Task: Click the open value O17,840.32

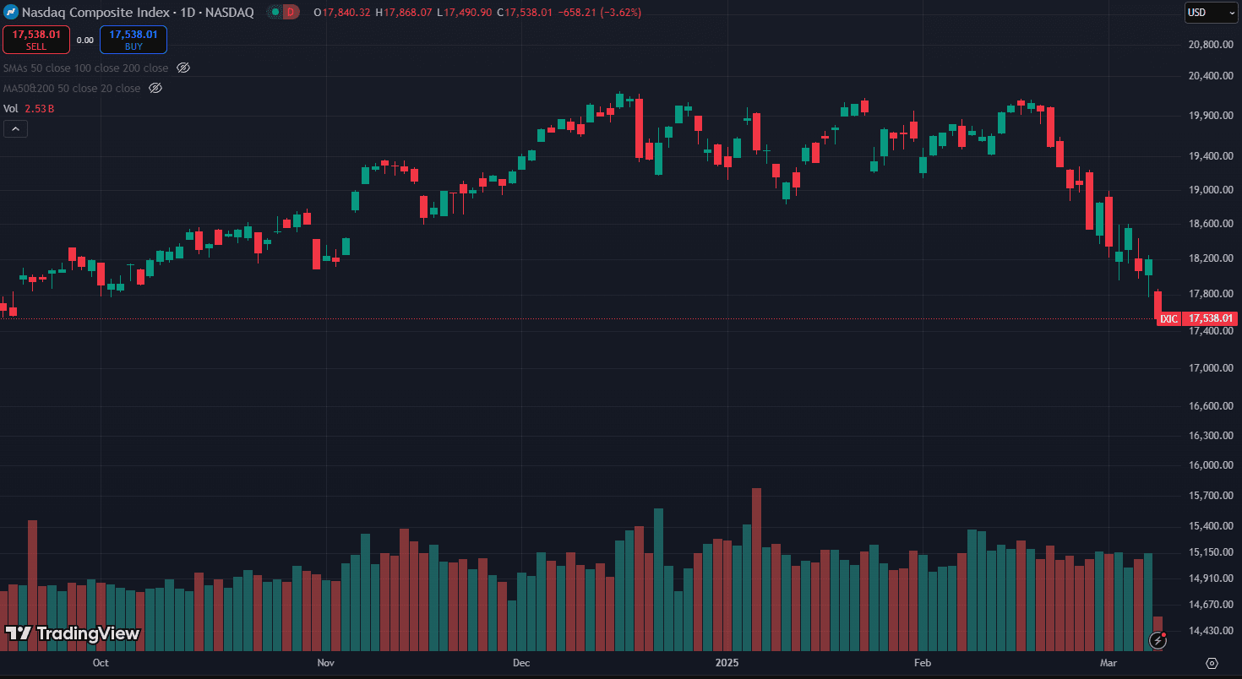Action: (342, 13)
